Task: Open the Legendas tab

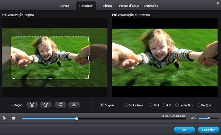Action: tap(151, 6)
